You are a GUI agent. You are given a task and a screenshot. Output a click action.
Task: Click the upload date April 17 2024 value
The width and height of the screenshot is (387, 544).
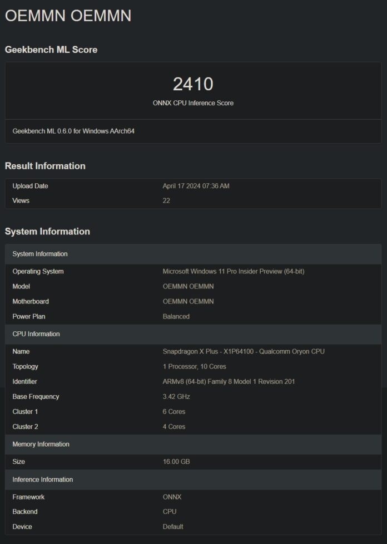tap(196, 186)
